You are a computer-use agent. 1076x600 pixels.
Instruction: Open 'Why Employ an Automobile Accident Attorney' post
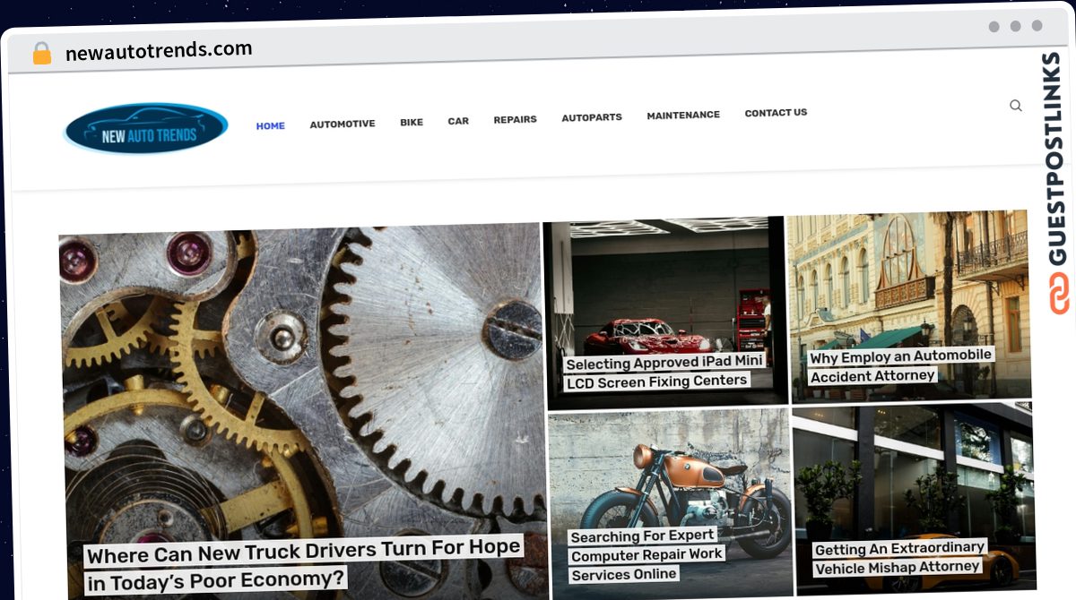tap(901, 366)
